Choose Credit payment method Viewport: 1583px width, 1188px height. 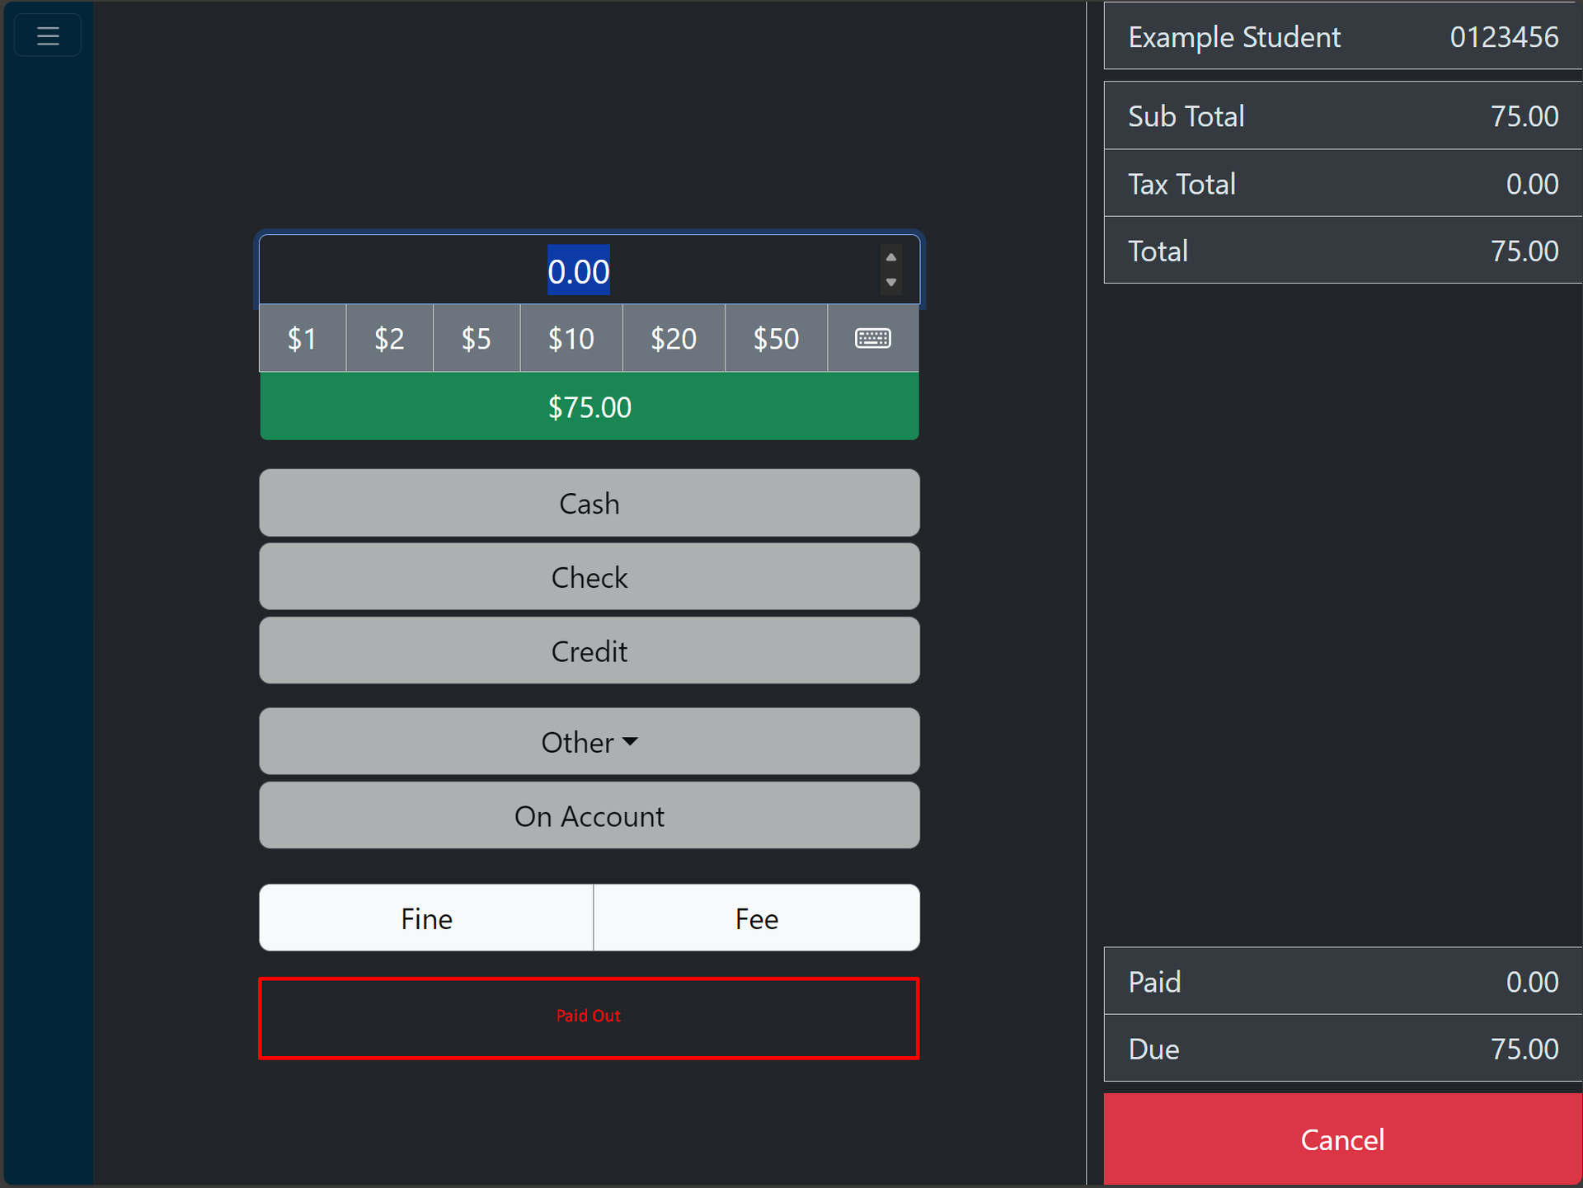pyautogui.click(x=589, y=651)
